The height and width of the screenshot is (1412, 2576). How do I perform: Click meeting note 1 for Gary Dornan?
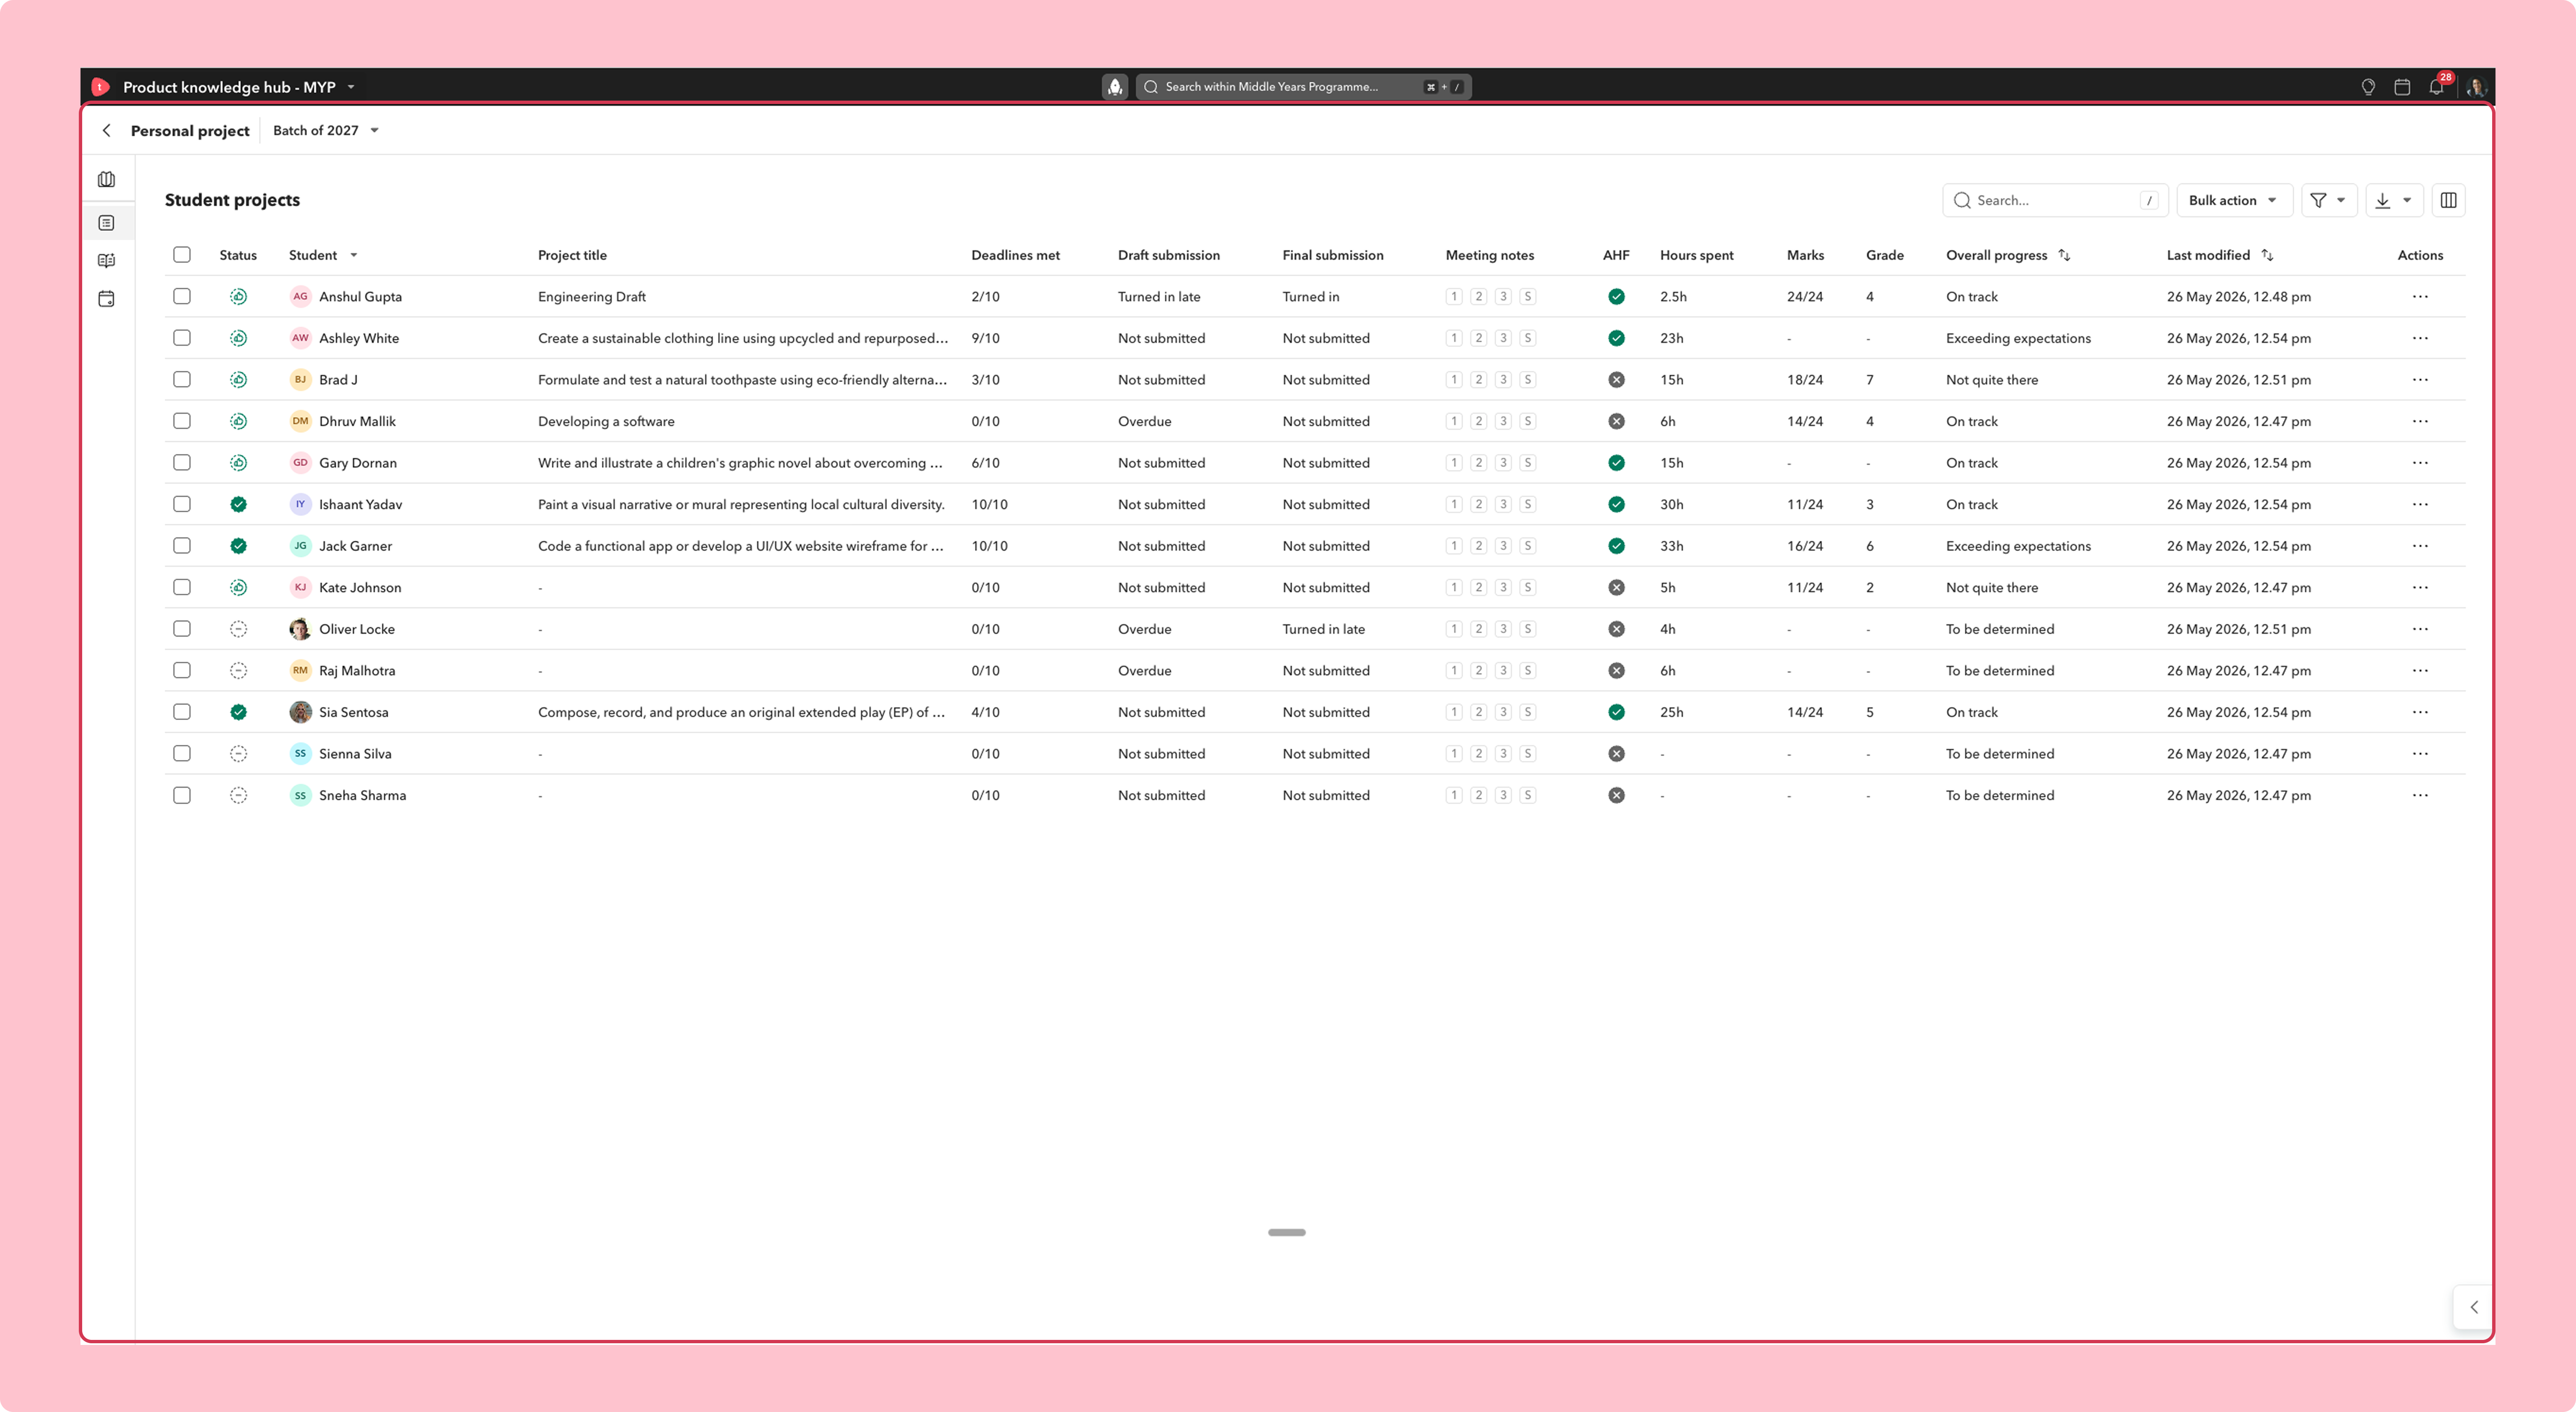click(1454, 463)
